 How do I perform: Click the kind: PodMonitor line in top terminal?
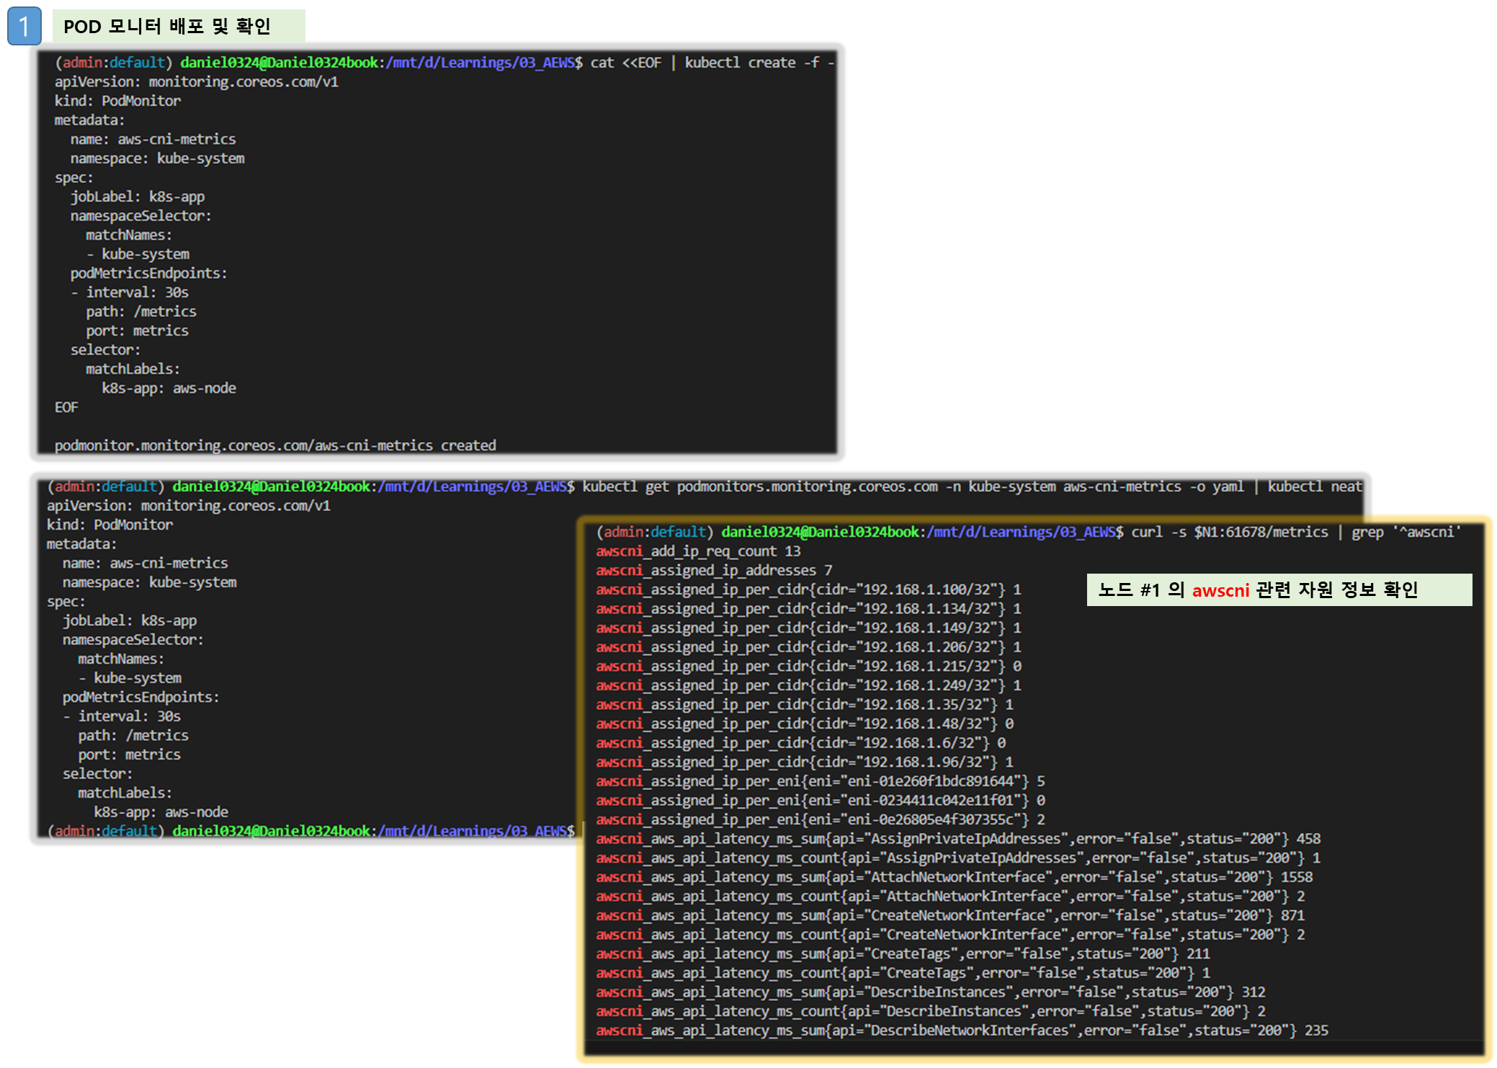pos(117,101)
